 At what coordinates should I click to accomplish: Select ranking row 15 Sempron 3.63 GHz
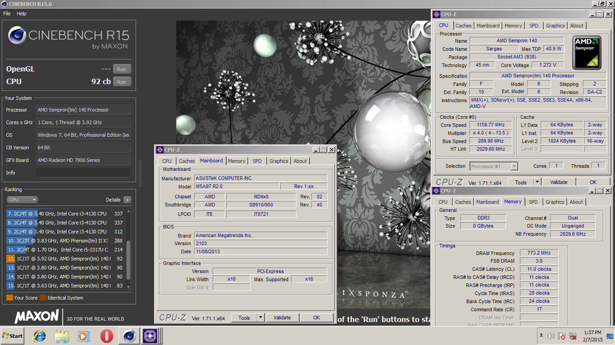65,286
